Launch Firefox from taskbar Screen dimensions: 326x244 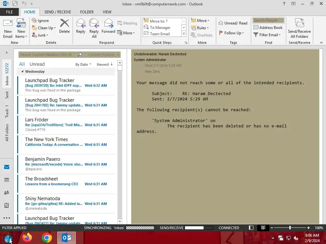pos(27,238)
